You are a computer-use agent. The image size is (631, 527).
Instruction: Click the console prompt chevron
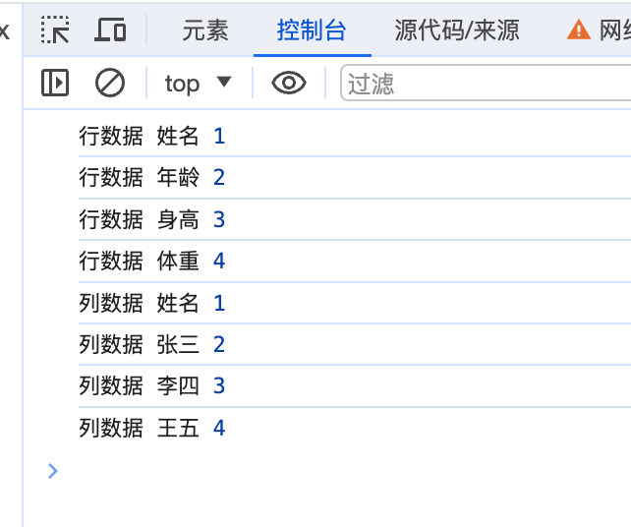53,471
